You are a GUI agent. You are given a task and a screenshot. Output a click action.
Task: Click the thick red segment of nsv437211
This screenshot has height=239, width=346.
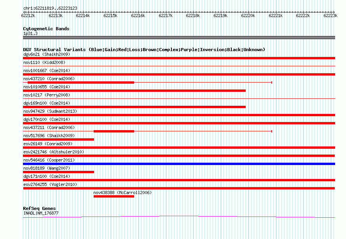[114, 131]
